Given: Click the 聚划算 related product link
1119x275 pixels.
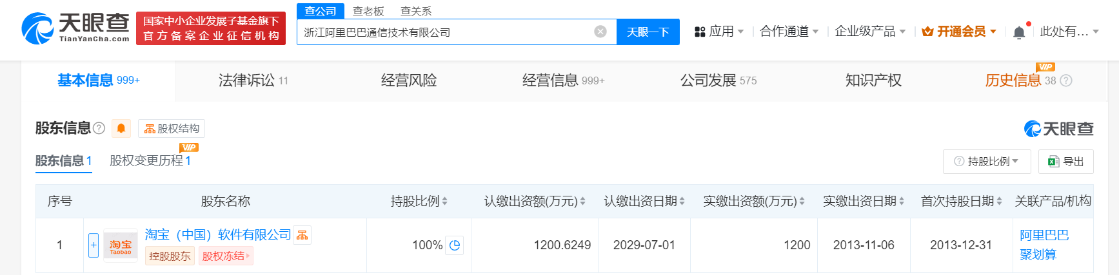Looking at the screenshot, I should (x=1038, y=254).
